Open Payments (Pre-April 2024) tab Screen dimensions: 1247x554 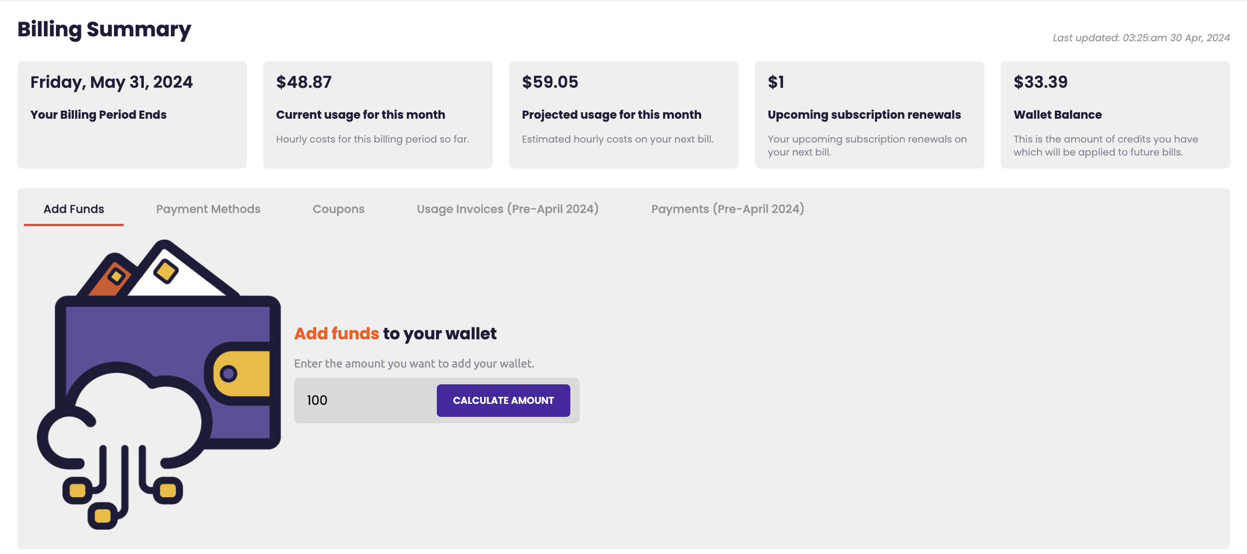[727, 209]
